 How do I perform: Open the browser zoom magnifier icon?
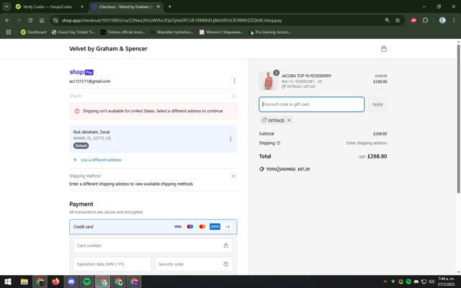388,20
